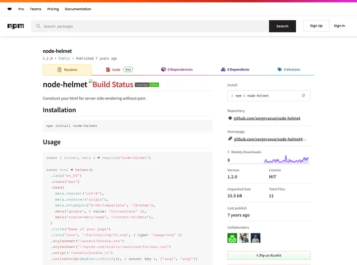Open the homepage link github.com/sergeysova/node-helmet#

(270, 139)
